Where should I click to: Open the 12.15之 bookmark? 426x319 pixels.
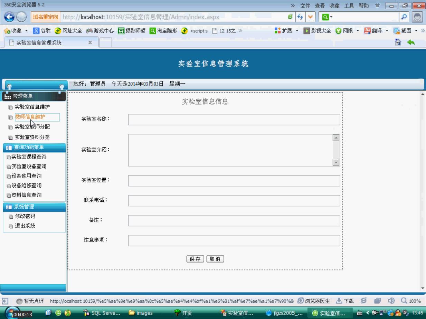point(224,31)
